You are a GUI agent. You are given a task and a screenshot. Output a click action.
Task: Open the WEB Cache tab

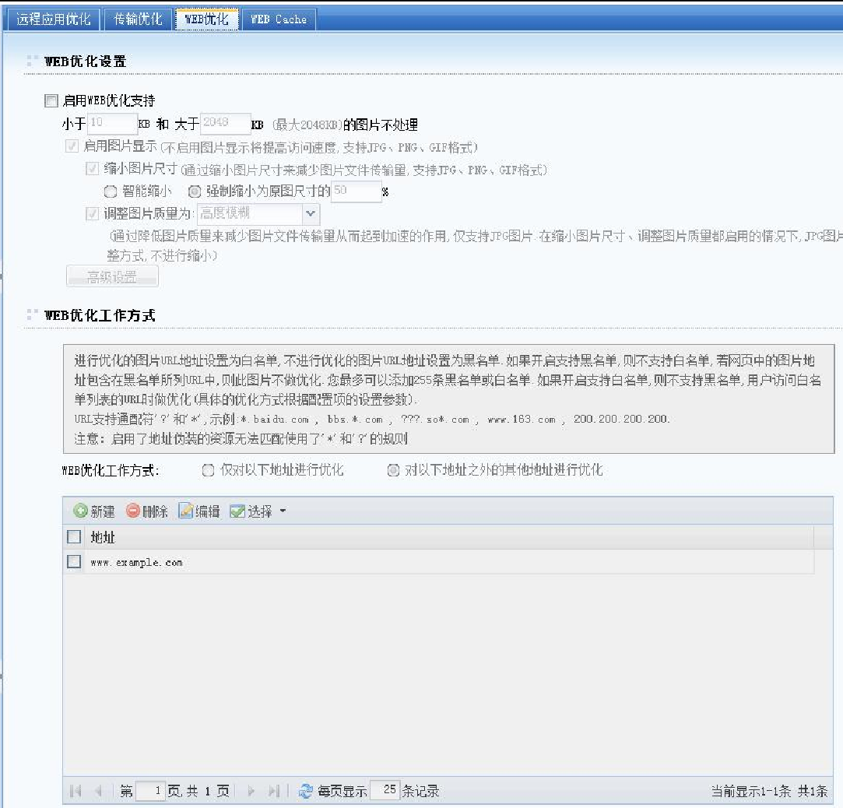pos(279,19)
